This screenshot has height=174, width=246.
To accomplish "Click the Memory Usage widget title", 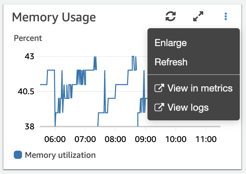I will pos(54,17).
